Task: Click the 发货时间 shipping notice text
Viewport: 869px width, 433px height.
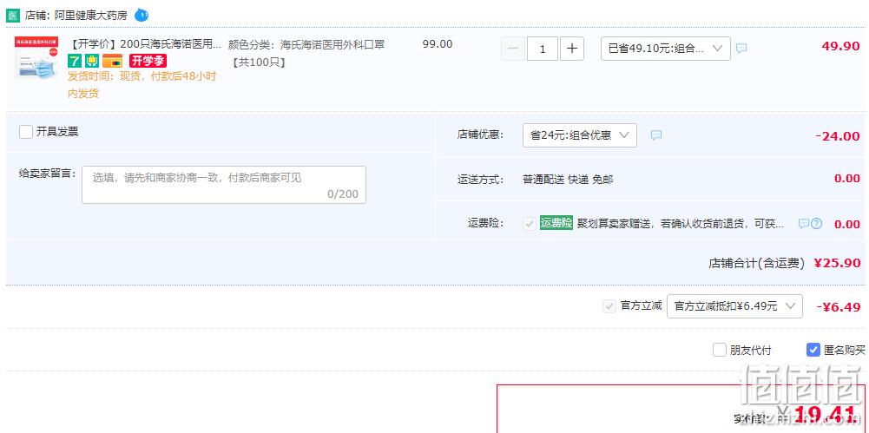Action: [142, 85]
